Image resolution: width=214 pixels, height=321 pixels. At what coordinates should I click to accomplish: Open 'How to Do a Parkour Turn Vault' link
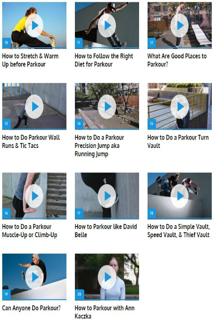coord(178,141)
